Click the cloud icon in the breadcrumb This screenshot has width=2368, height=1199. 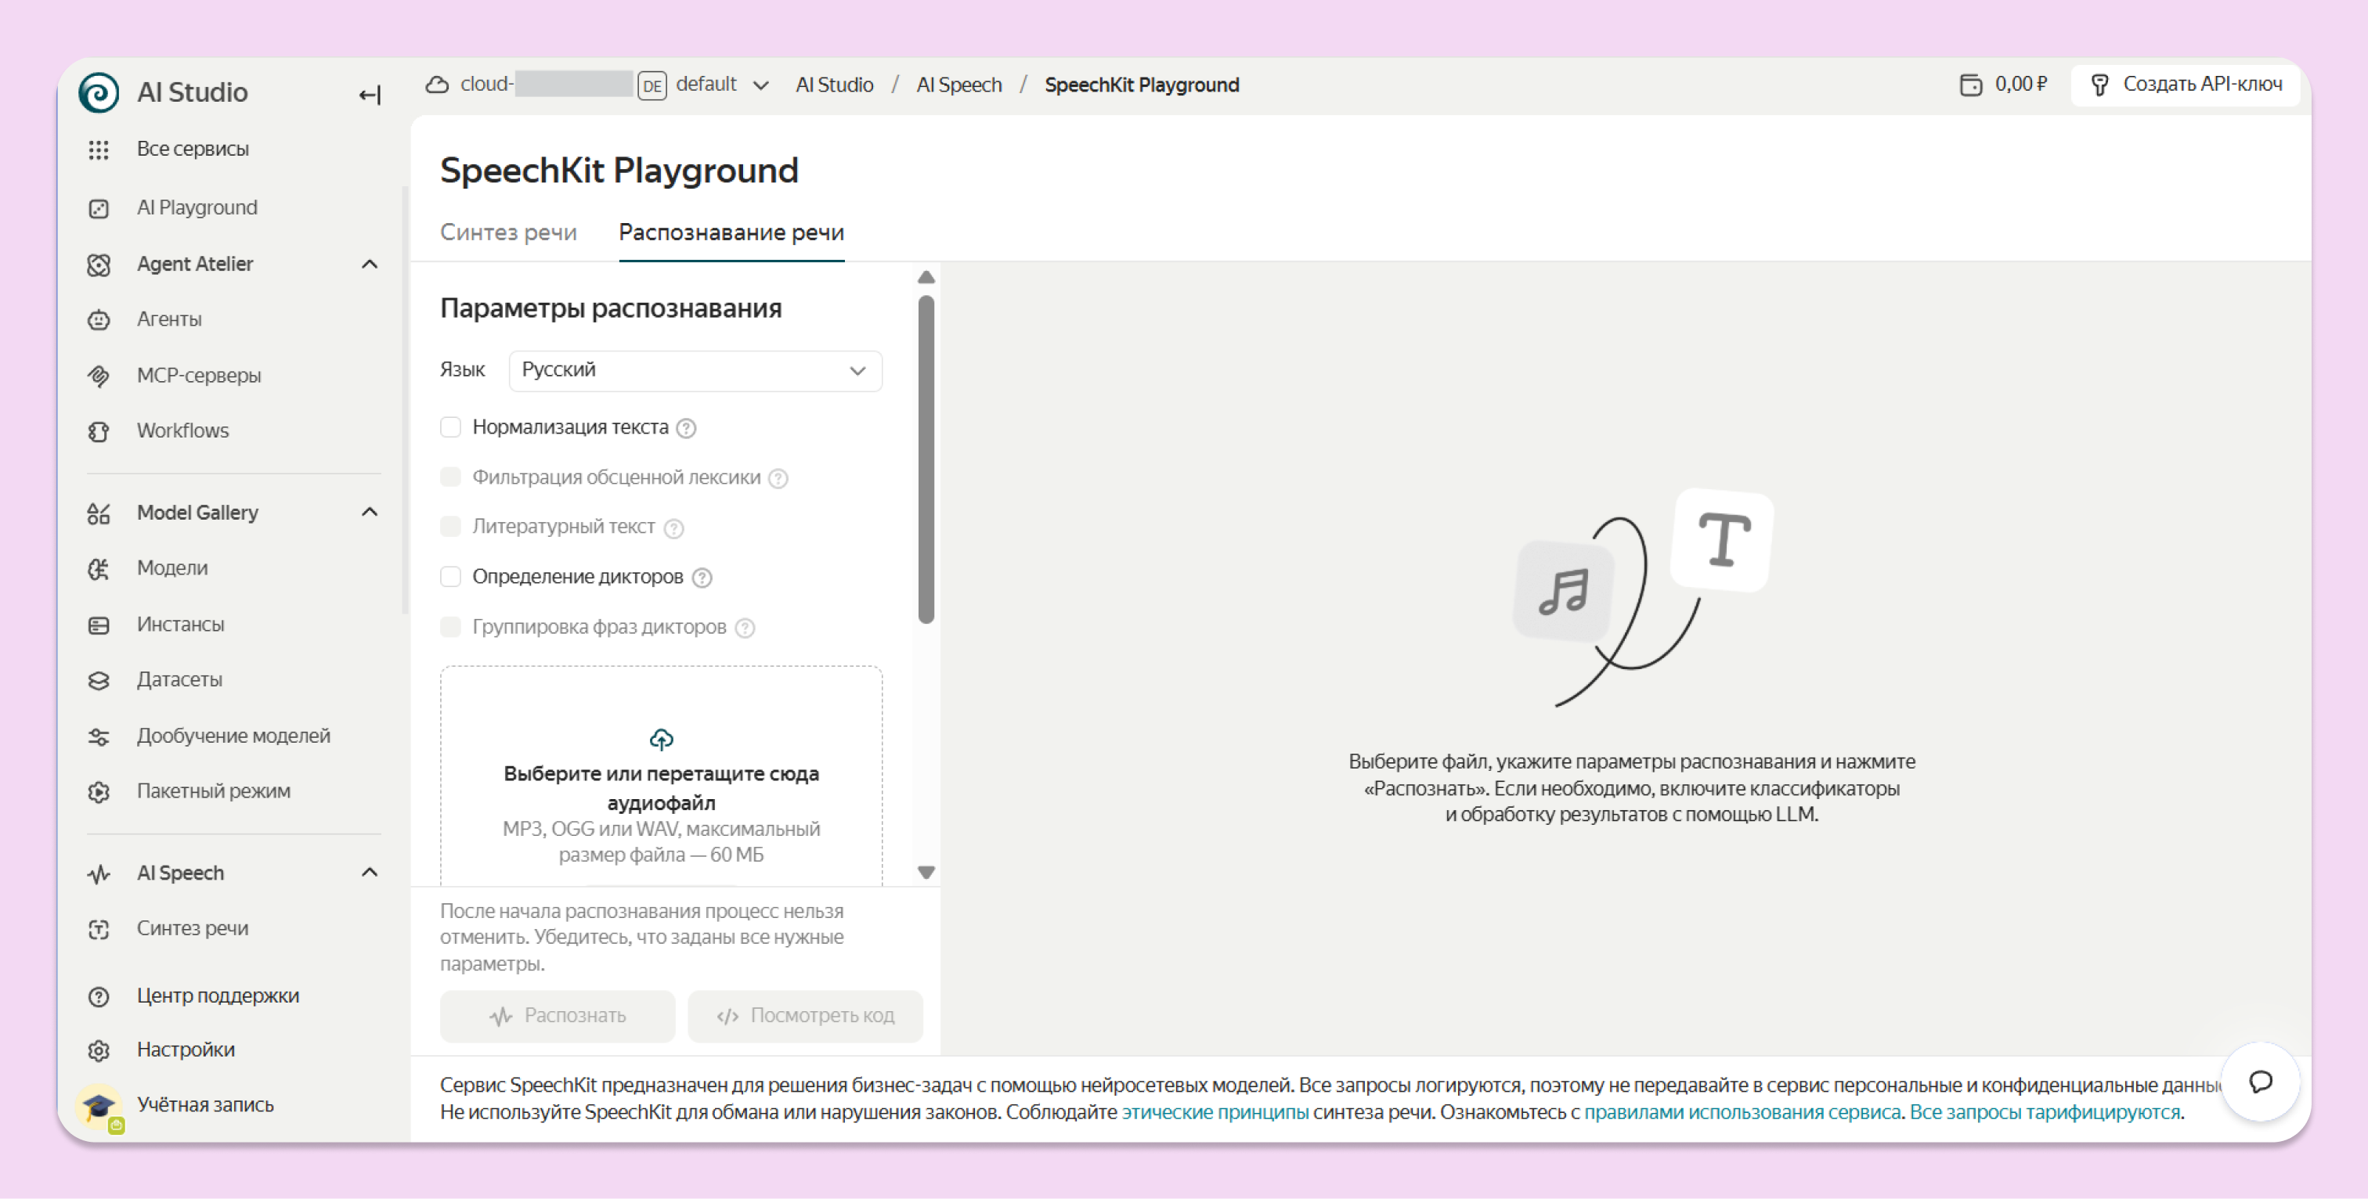click(x=437, y=85)
